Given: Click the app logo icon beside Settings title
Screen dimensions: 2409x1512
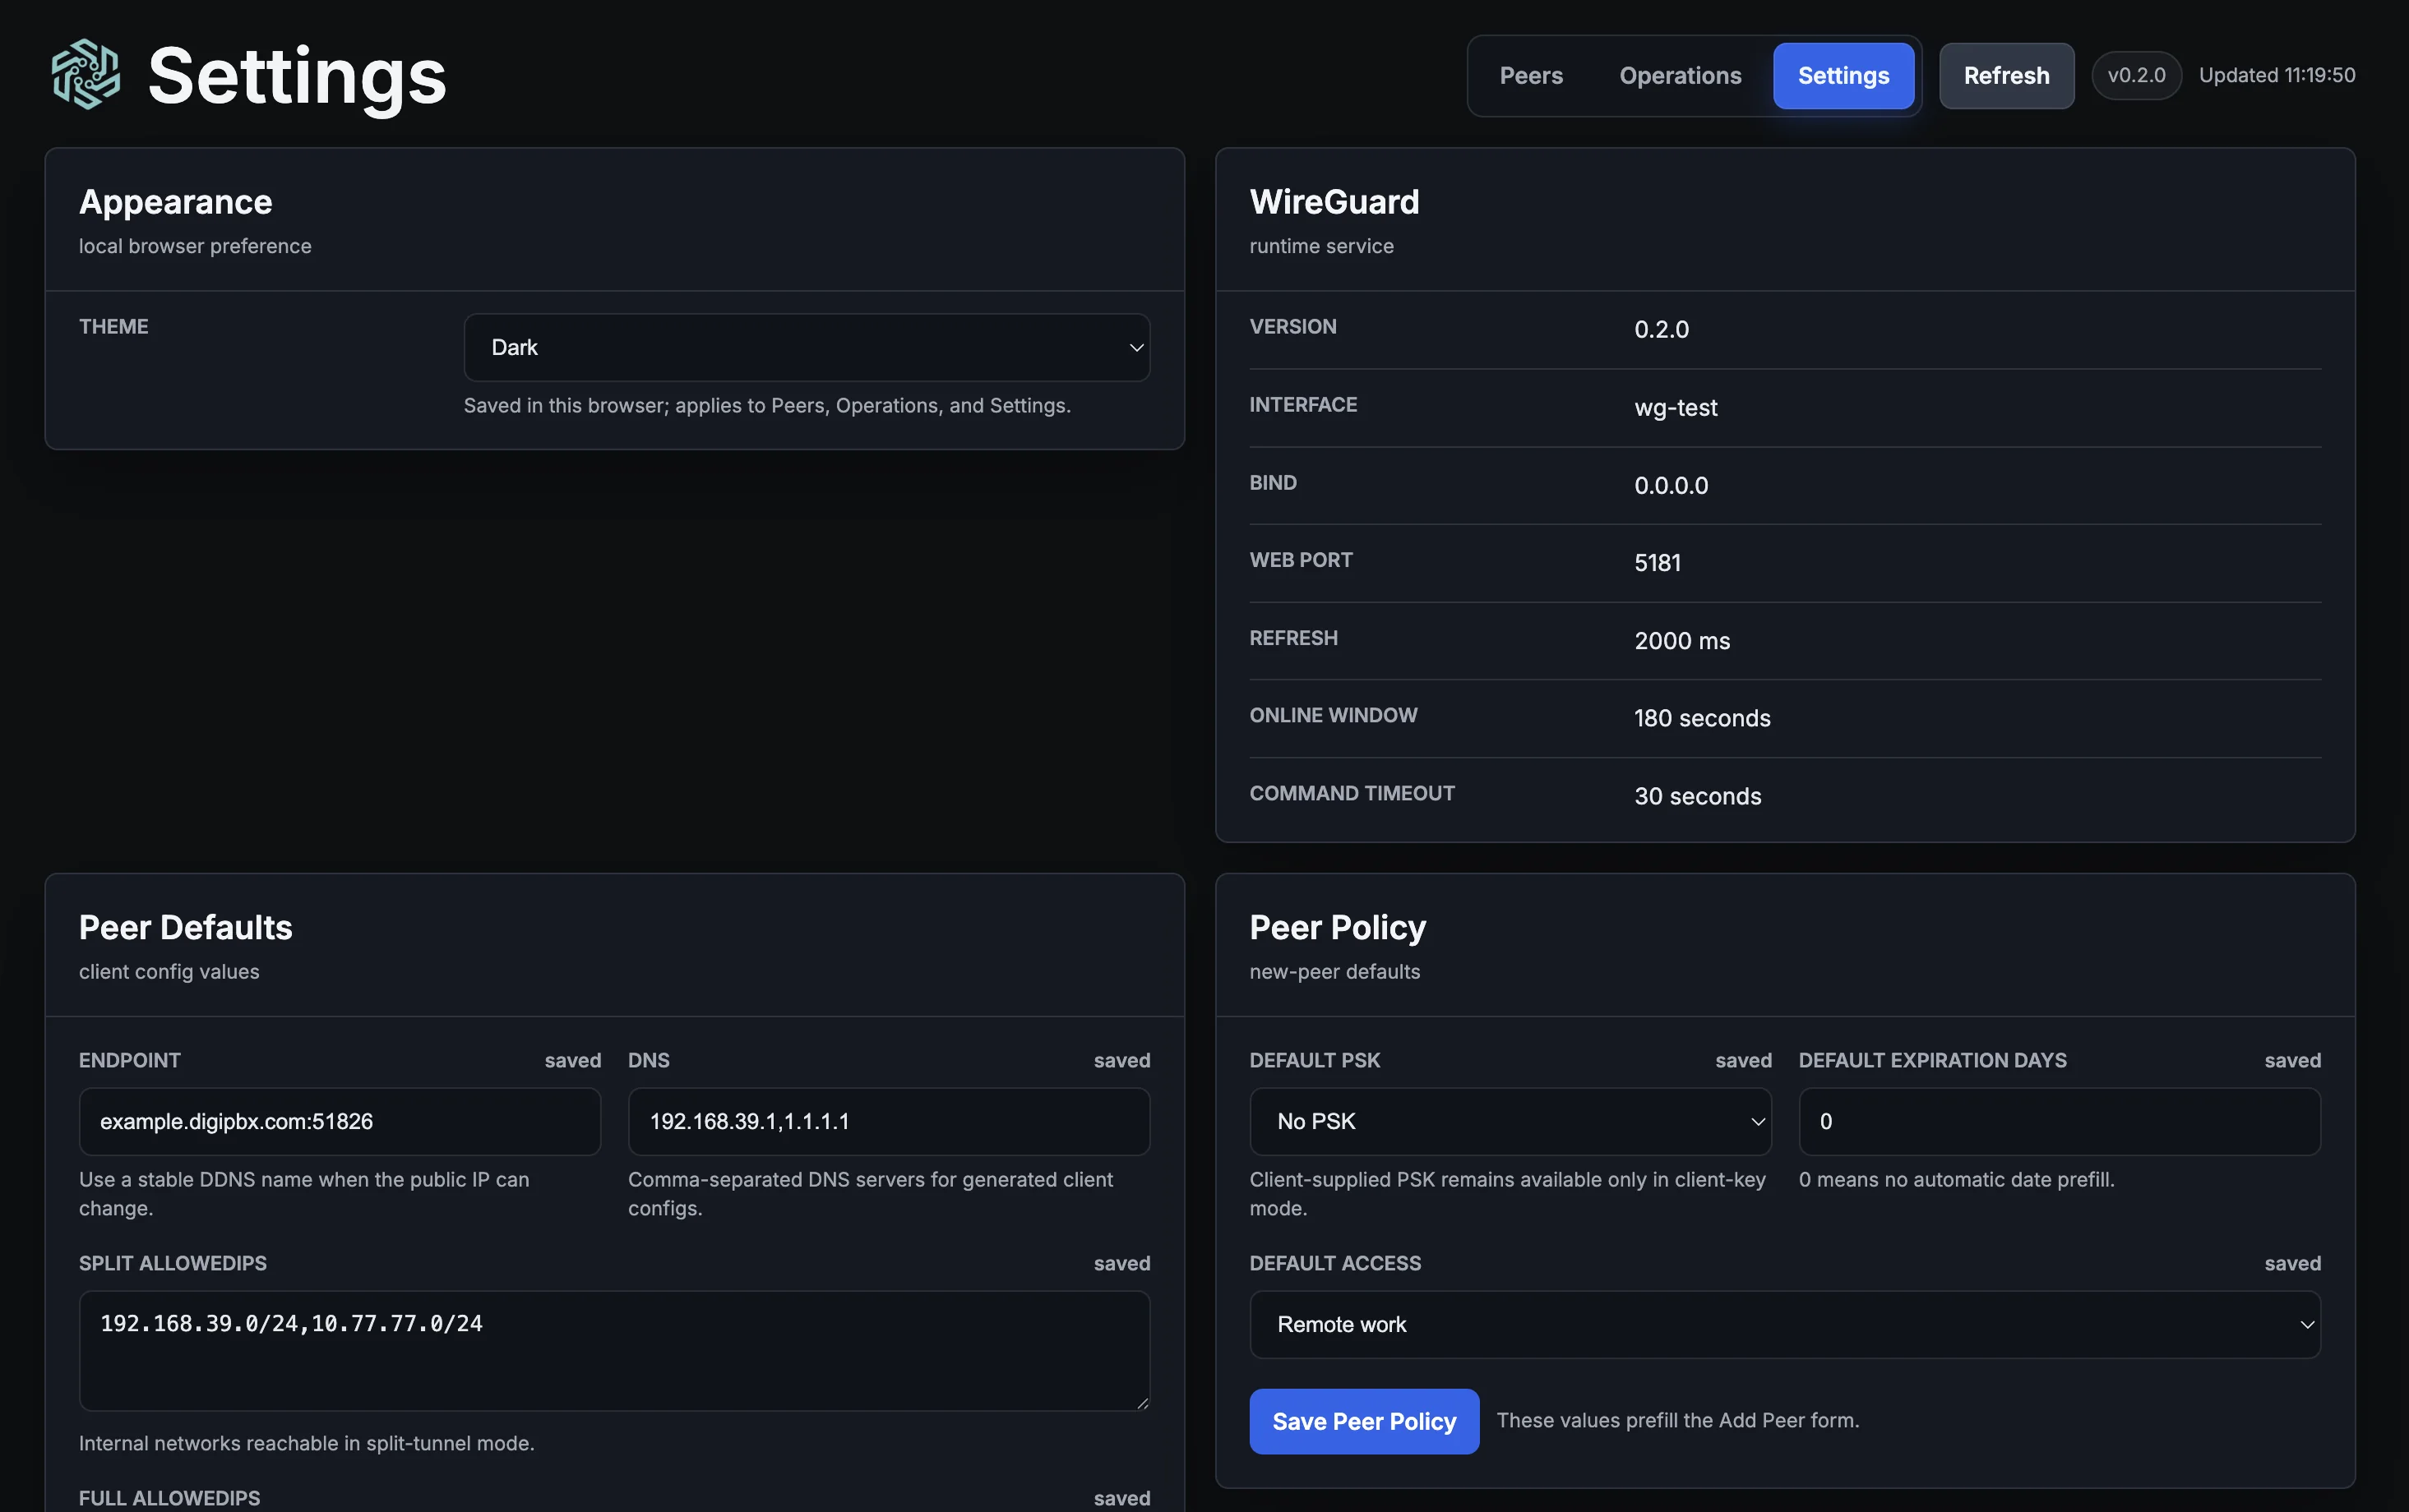Looking at the screenshot, I should [86, 75].
